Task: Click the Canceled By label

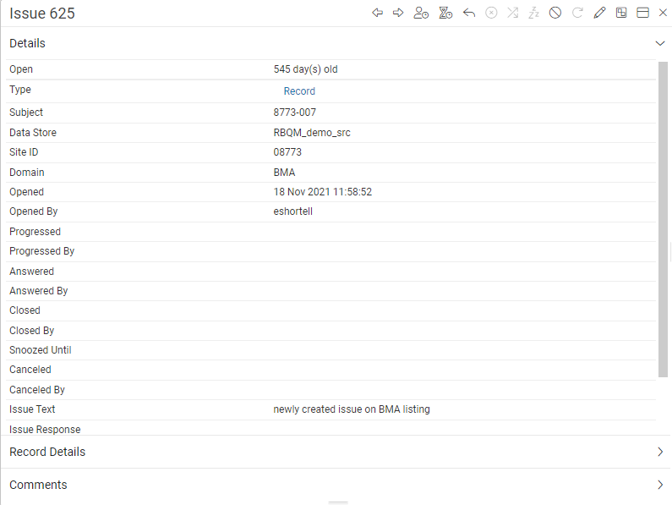Action: (x=37, y=390)
